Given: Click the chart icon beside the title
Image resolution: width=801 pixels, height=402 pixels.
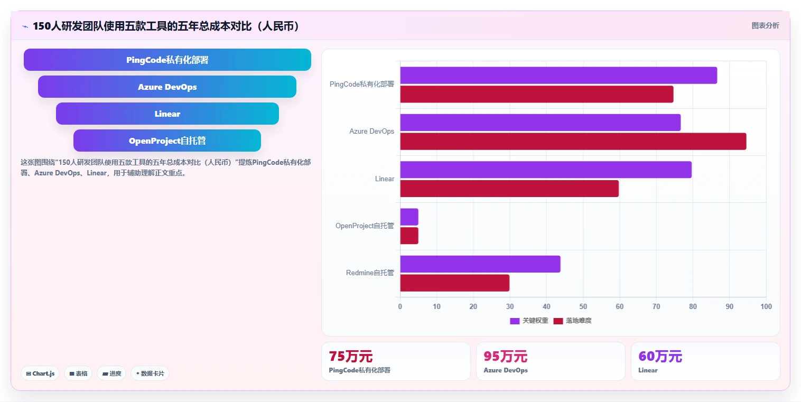Looking at the screenshot, I should [x=25, y=26].
